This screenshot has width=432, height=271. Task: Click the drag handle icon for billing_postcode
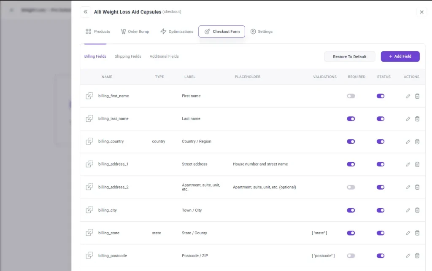89,255
